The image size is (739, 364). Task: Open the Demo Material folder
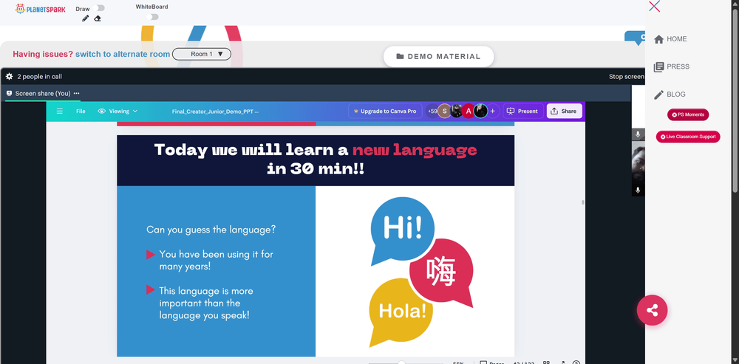438,57
